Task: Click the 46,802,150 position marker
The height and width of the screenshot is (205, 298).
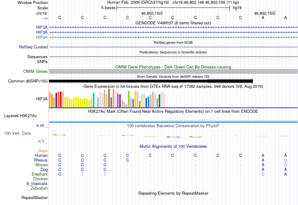Action: tap(152, 13)
